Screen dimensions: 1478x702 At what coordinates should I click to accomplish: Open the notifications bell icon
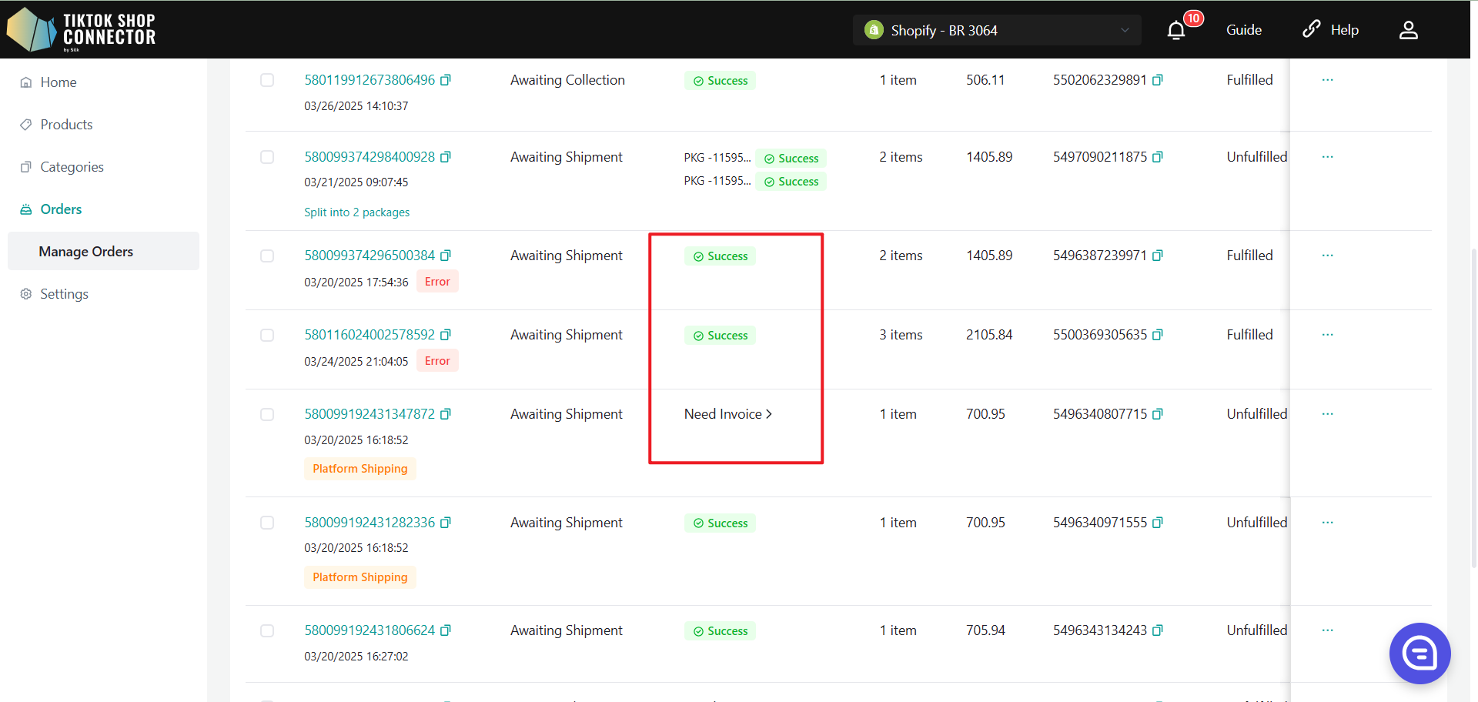(x=1175, y=31)
